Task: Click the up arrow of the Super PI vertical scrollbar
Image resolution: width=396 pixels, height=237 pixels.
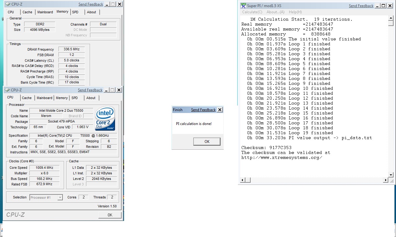Action: point(391,18)
